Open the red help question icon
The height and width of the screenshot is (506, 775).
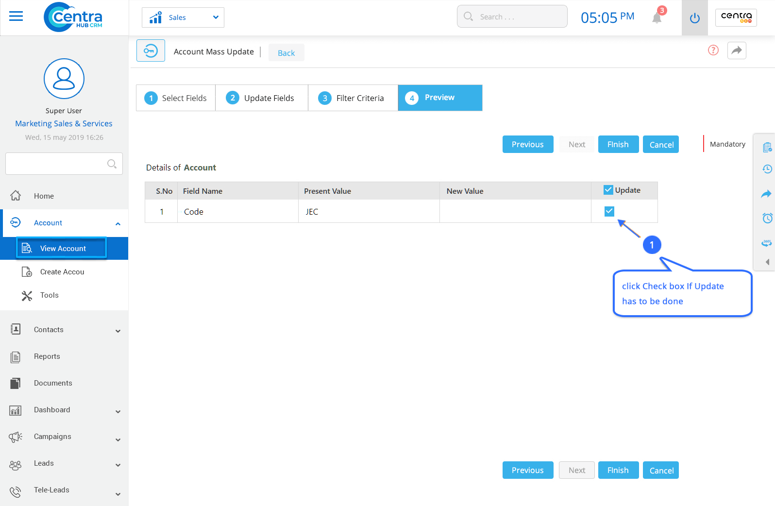coord(713,50)
